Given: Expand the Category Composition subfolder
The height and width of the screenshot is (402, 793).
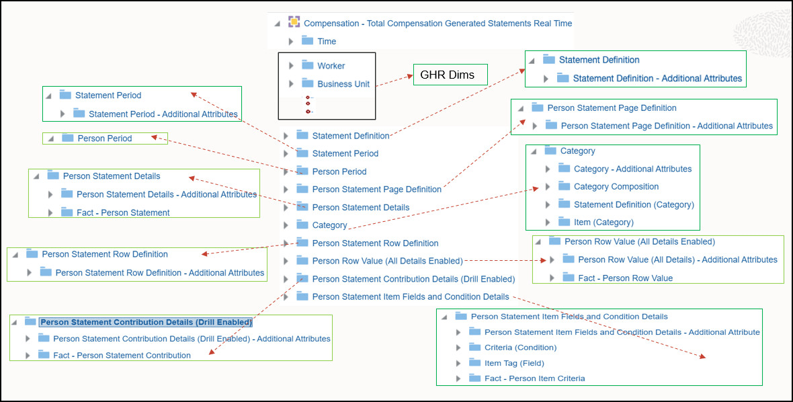Looking at the screenshot, I should 548,187.
